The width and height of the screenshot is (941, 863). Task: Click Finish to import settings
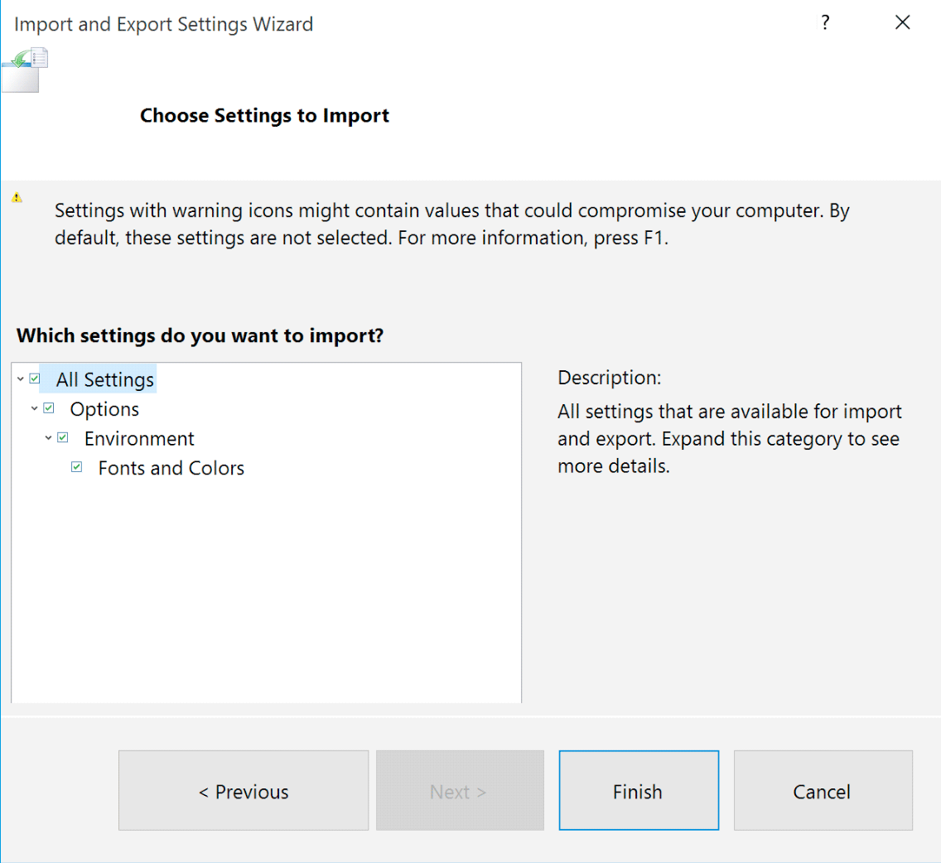pyautogui.click(x=638, y=791)
